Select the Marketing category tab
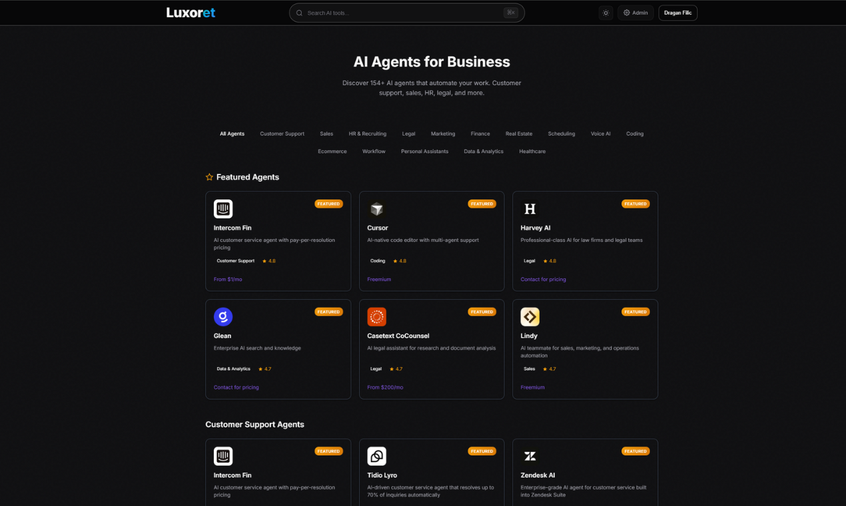Image resolution: width=846 pixels, height=506 pixels. [x=443, y=134]
